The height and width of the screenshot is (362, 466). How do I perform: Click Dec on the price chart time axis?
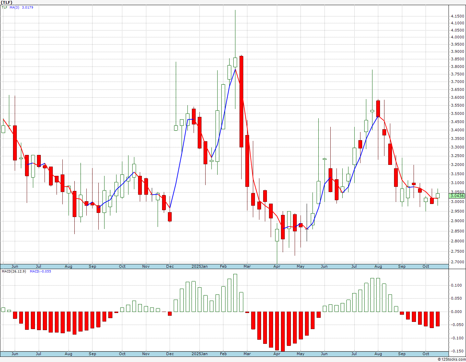coord(170,266)
